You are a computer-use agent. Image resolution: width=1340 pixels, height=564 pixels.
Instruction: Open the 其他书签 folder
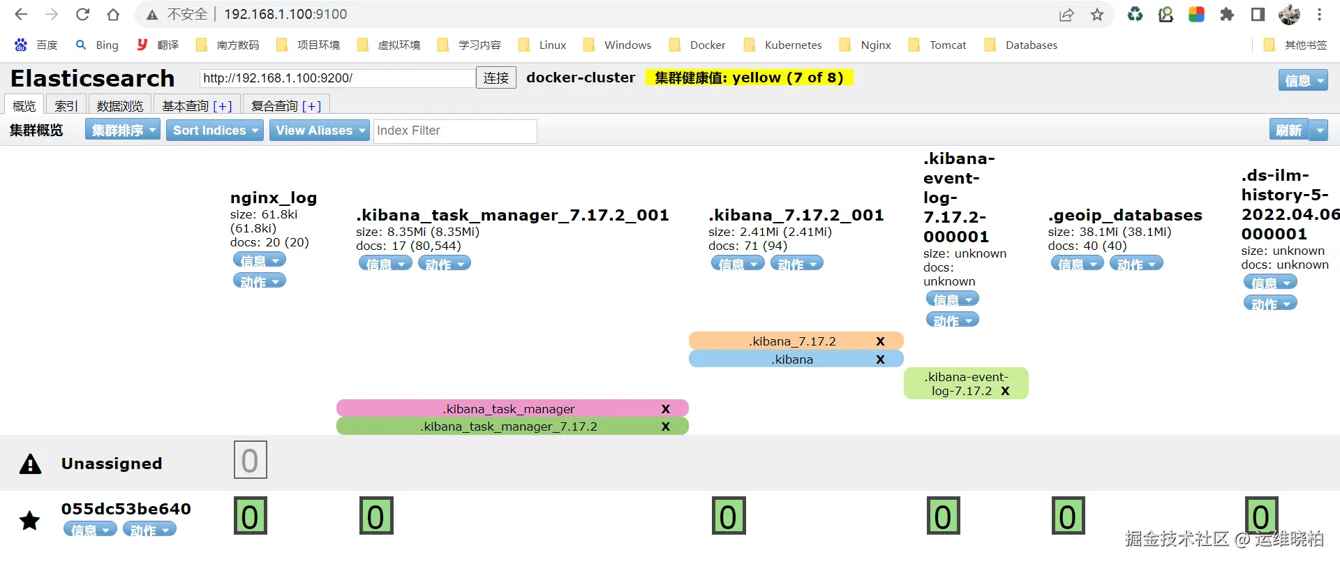point(1295,45)
